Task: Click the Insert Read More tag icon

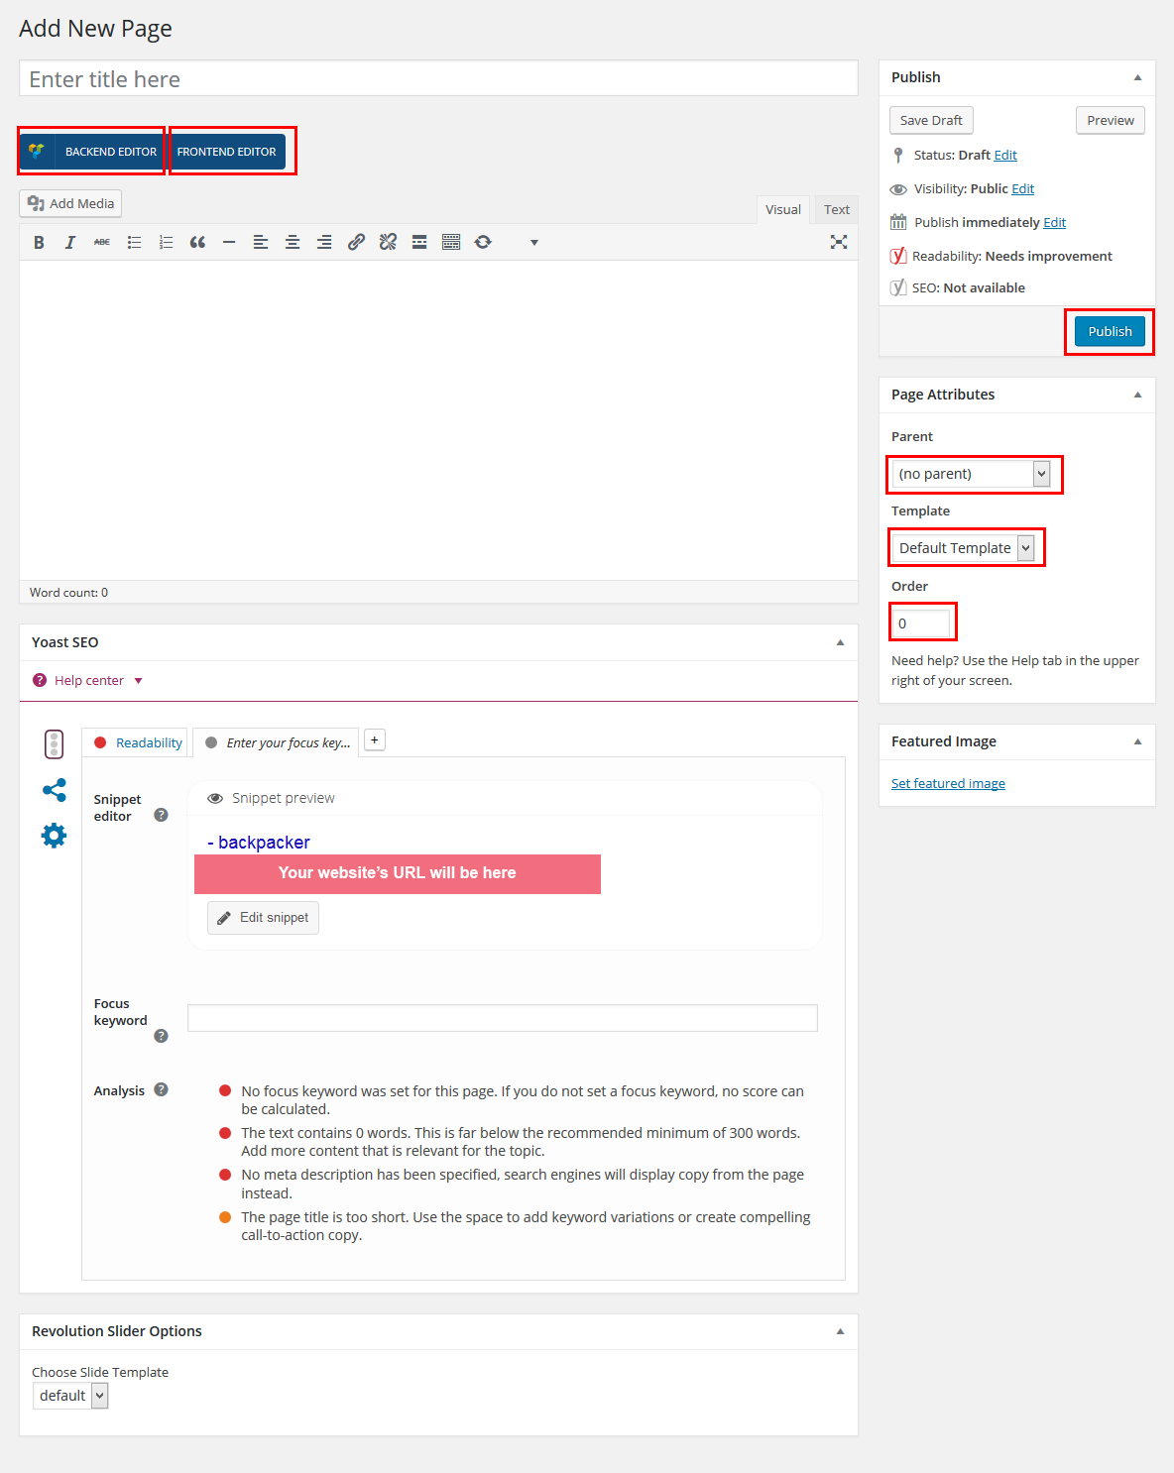Action: pos(419,243)
